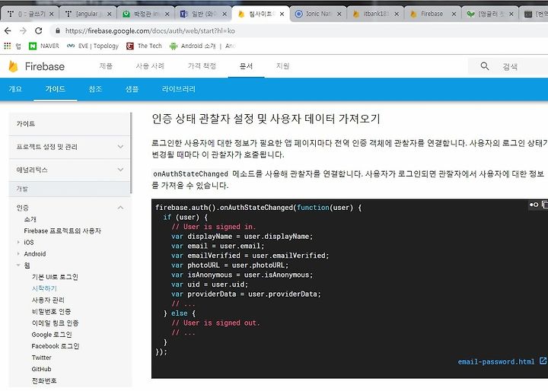Open The Tech bookmark
This screenshot has width=548, height=391.
(x=144, y=46)
